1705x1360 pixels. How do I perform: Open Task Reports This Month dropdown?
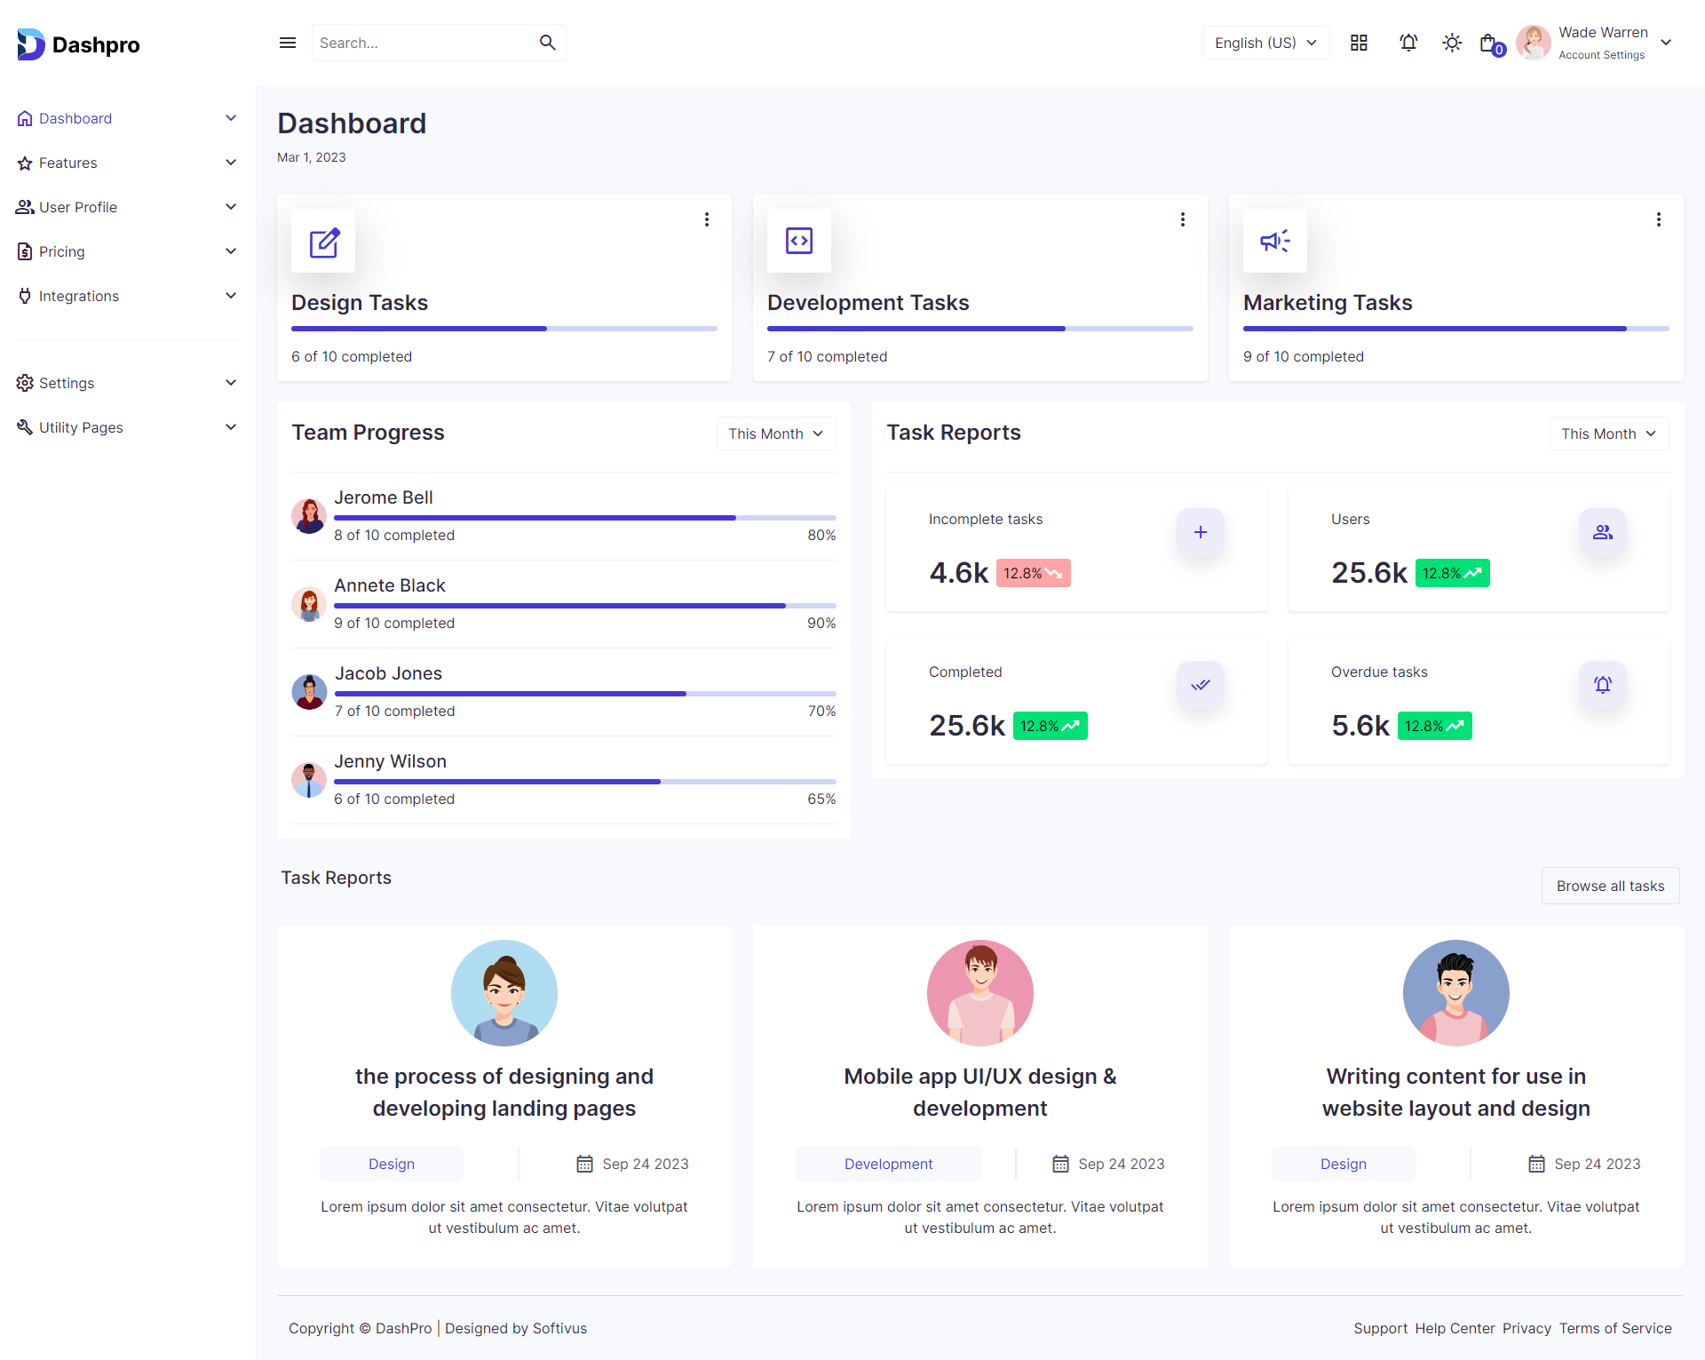pyautogui.click(x=1608, y=433)
